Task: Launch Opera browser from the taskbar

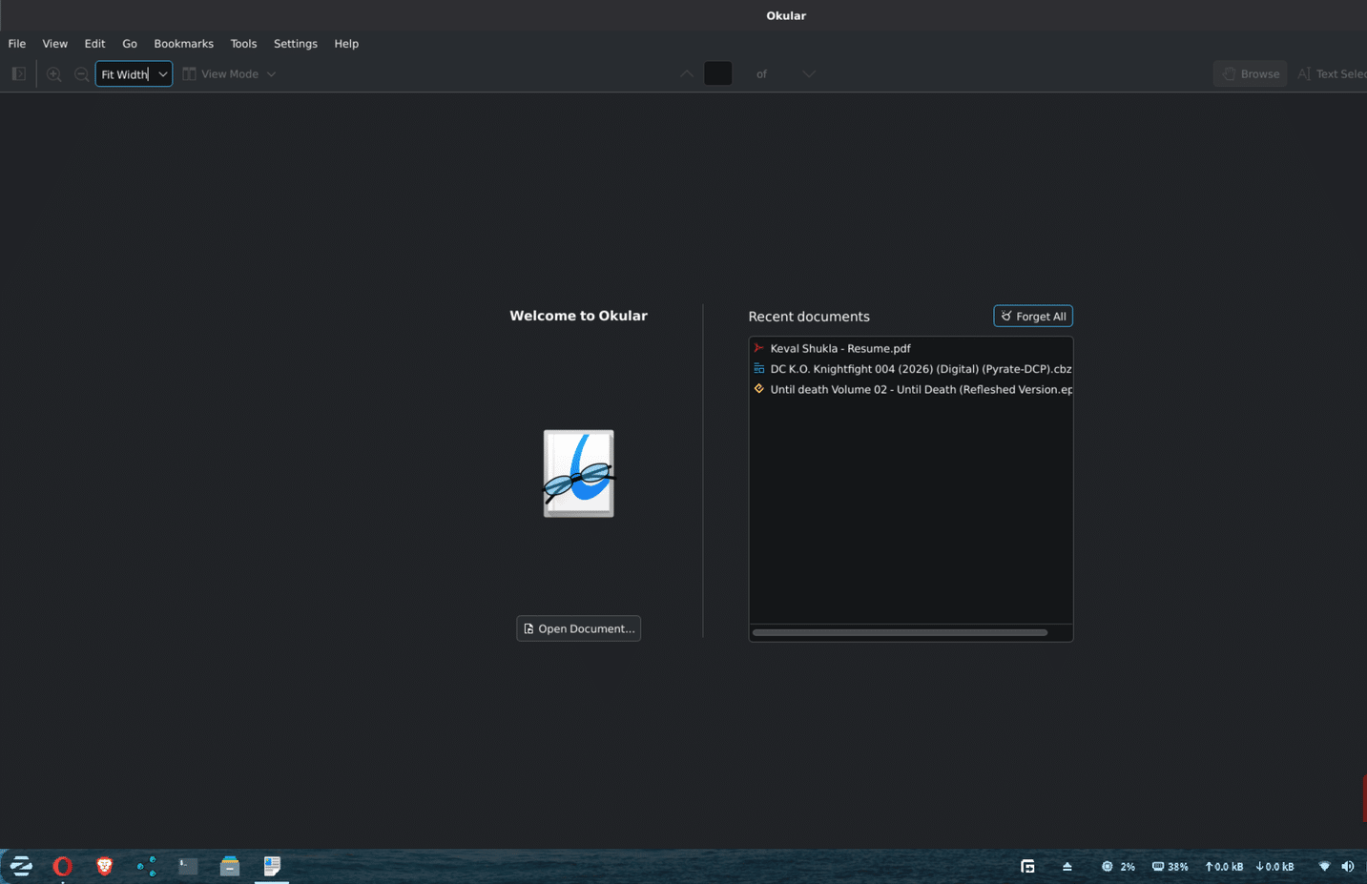Action: pyautogui.click(x=63, y=866)
